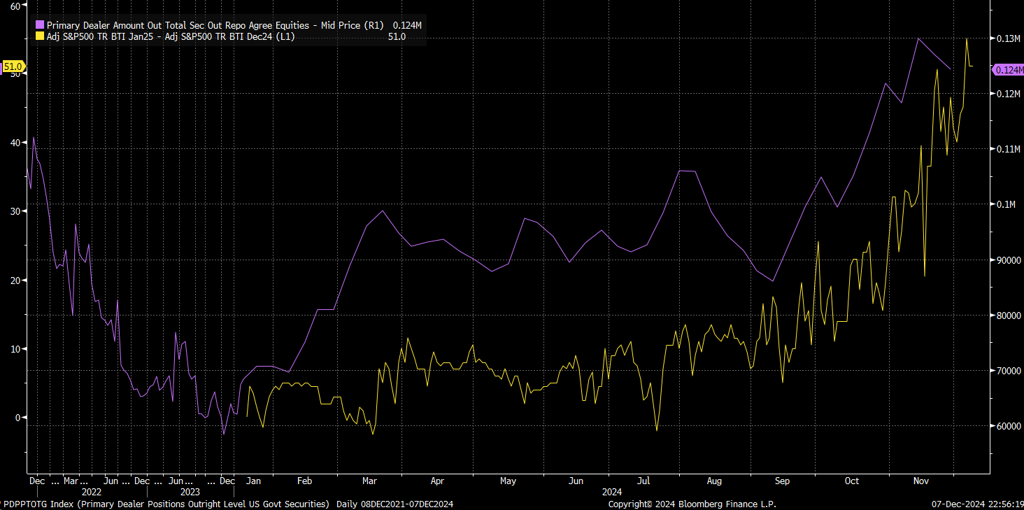Click the 10 label on the left axis
1024x510 pixels.
(x=15, y=348)
